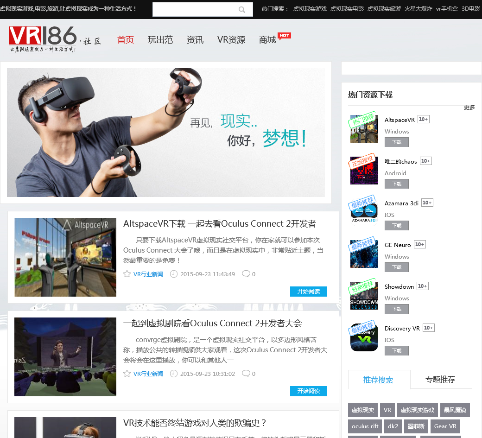Open the 玩出范 nav item
Screen dimensions: 482x438
pyautogui.click(x=160, y=40)
